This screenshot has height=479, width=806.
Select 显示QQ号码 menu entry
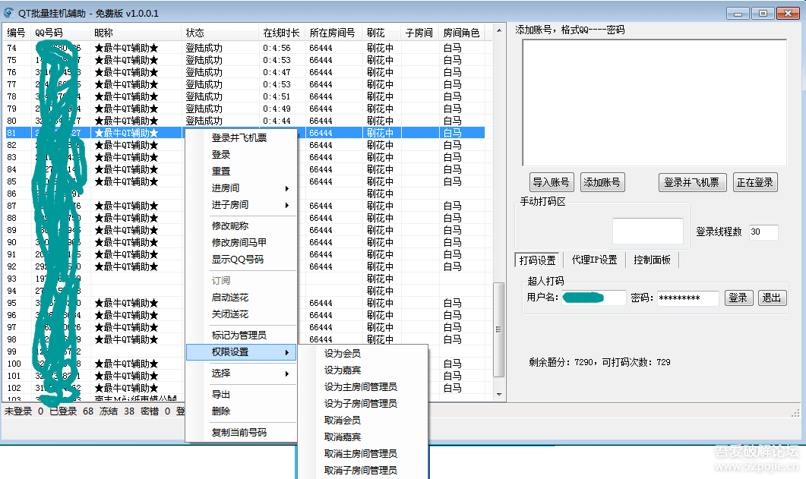[x=238, y=260]
